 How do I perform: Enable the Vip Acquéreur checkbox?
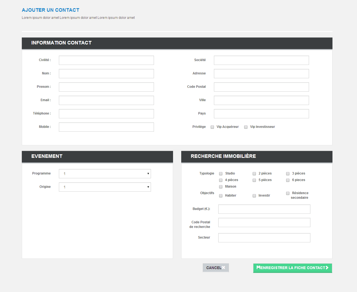click(x=212, y=127)
